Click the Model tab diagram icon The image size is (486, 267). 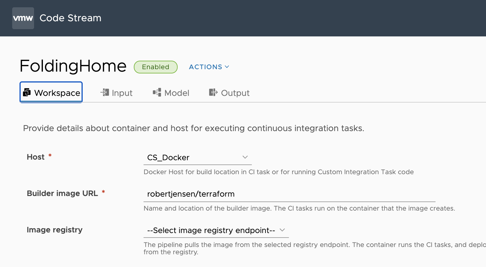click(157, 92)
